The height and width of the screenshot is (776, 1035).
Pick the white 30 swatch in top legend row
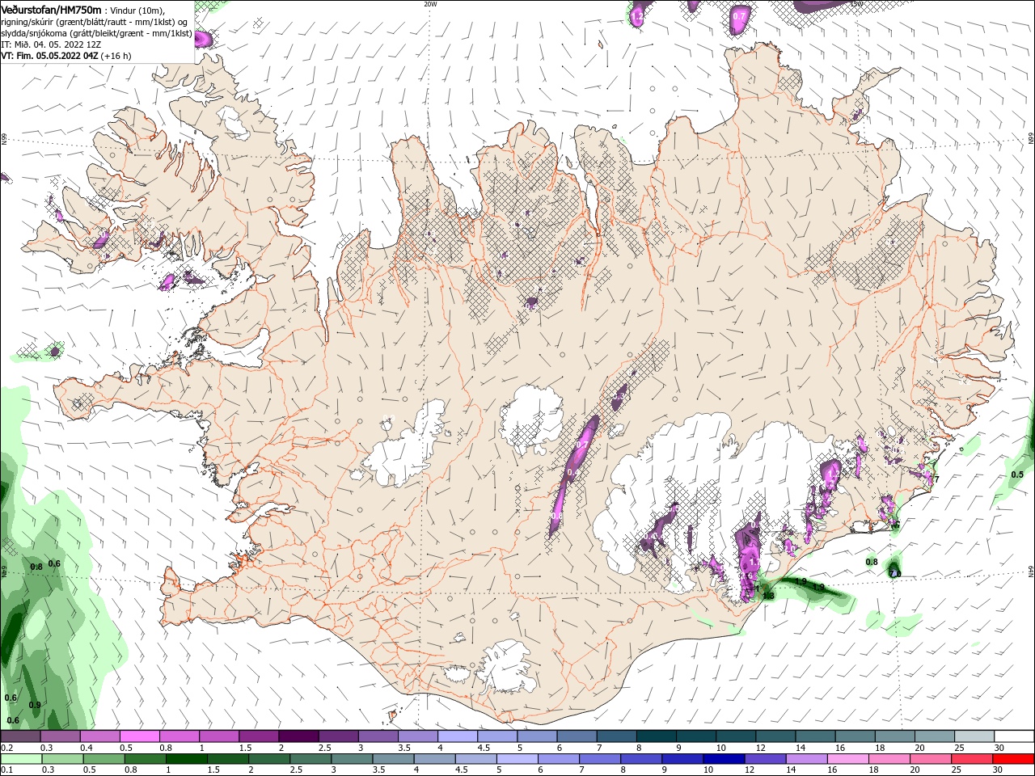[x=1014, y=736]
